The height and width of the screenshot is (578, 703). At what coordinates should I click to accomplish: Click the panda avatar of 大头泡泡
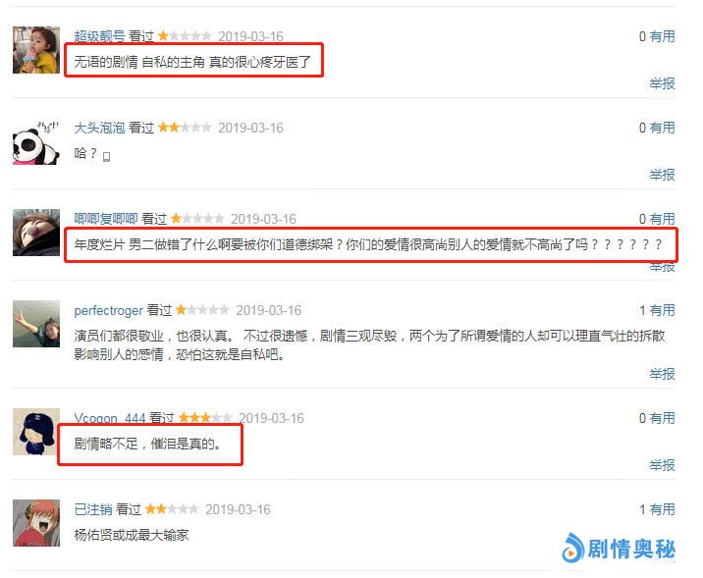(36, 142)
